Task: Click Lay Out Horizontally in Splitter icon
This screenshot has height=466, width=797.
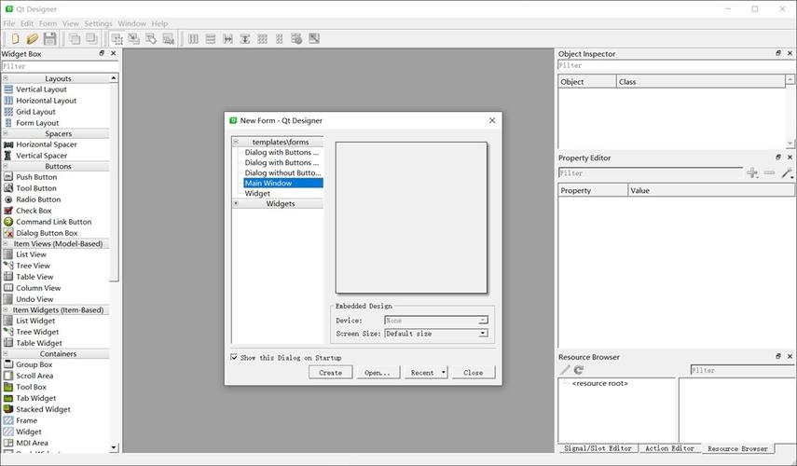Action: [x=227, y=38]
